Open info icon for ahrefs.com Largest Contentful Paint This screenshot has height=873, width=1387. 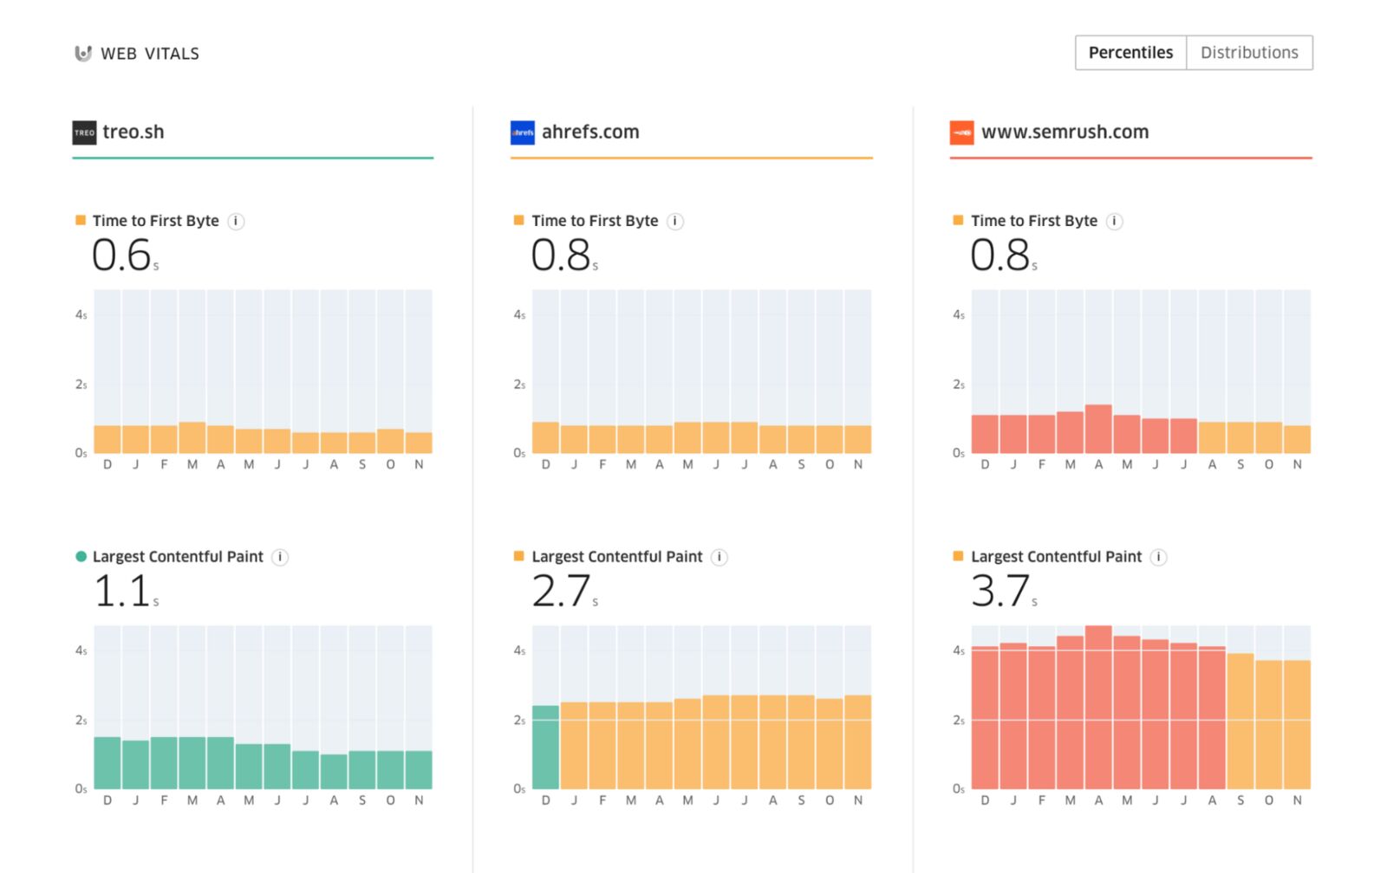pos(720,558)
